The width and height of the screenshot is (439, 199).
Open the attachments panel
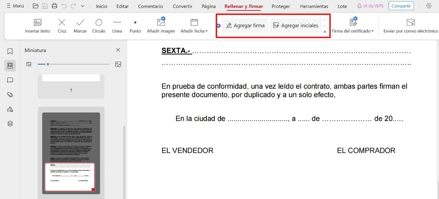(x=10, y=95)
